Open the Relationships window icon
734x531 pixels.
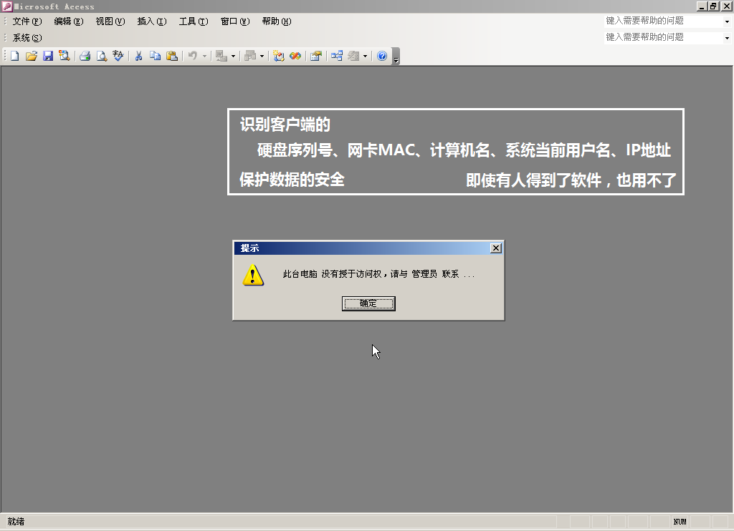(x=336, y=56)
